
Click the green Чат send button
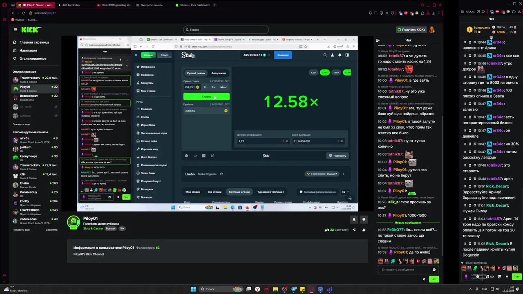(434, 279)
